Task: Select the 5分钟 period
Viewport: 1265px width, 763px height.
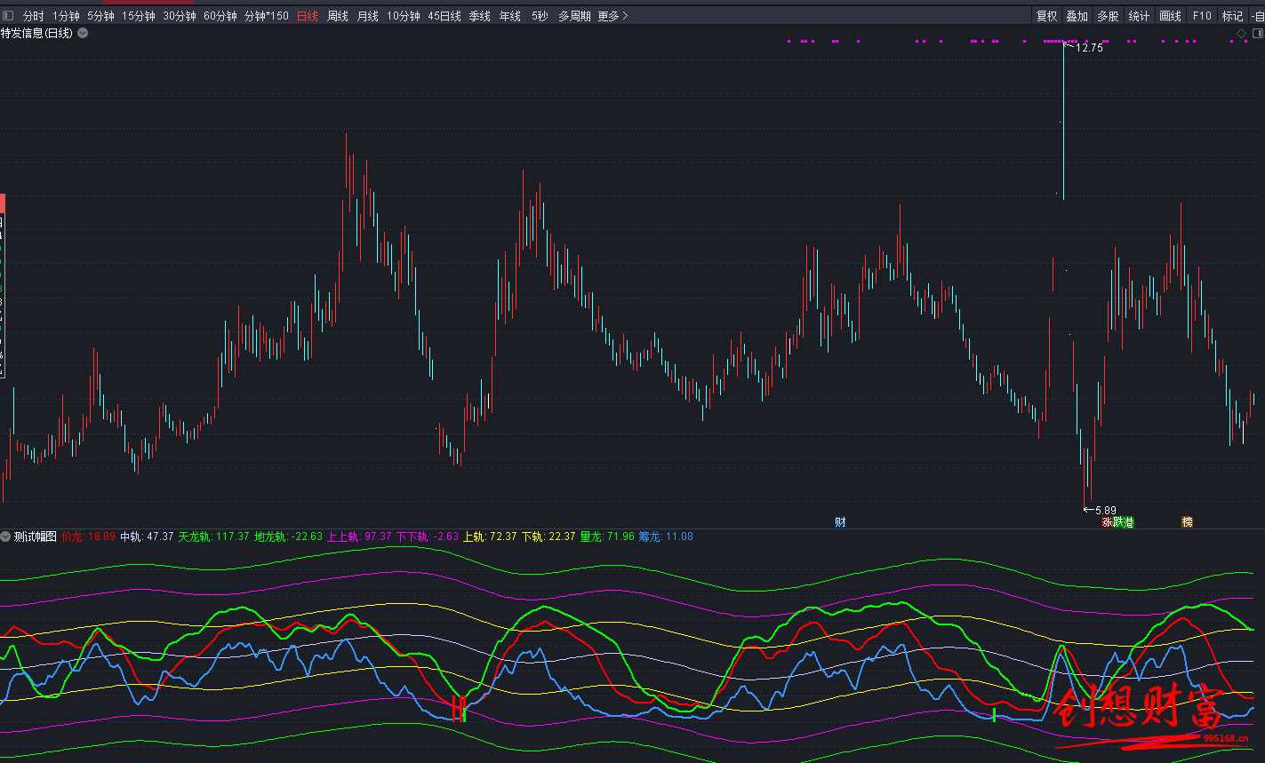Action: [x=100, y=16]
